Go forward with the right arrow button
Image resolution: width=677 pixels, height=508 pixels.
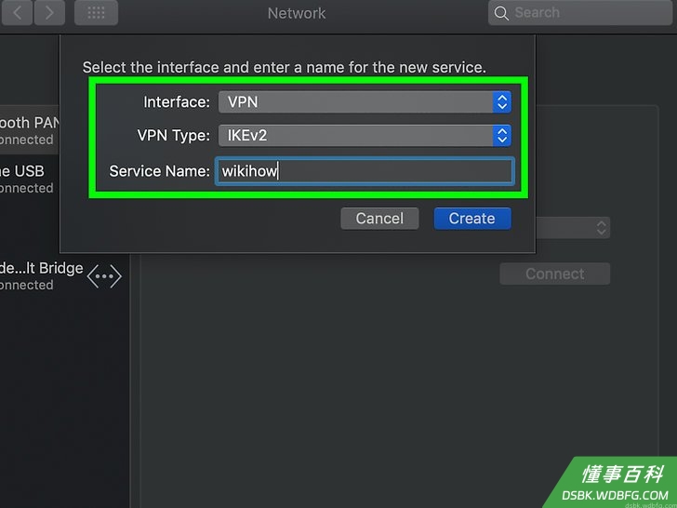tap(49, 12)
